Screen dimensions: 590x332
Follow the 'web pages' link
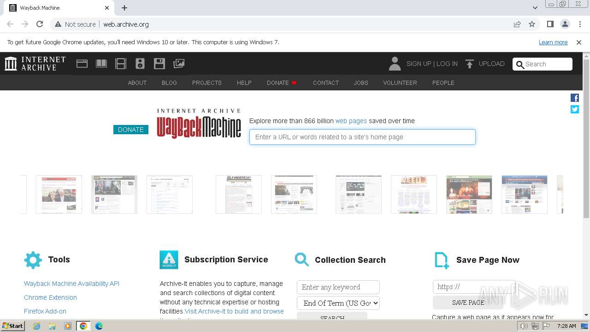[351, 121]
